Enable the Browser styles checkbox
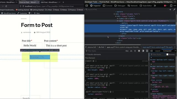This screenshot has width=177, height=99. click(167, 54)
